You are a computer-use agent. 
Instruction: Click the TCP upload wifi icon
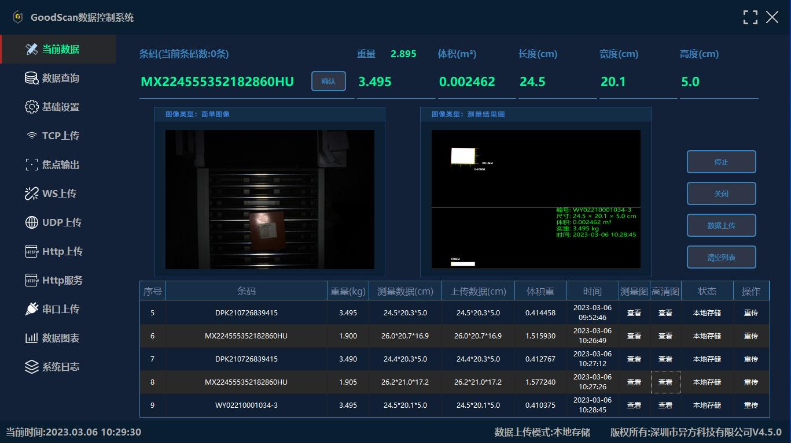tap(31, 136)
